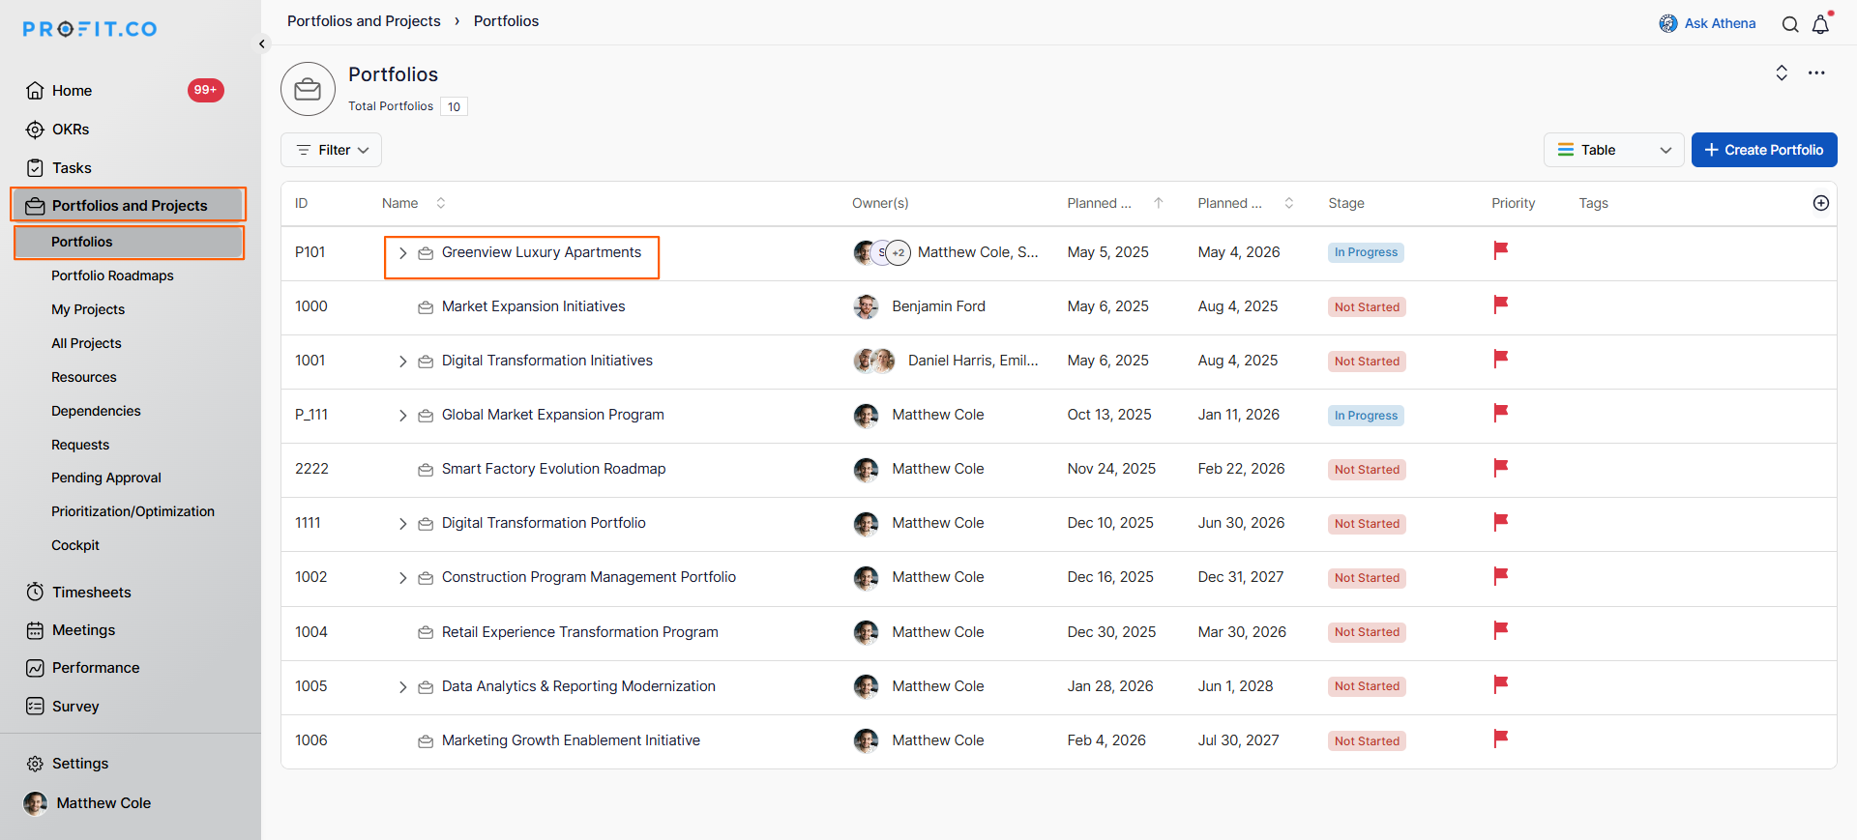Collapse the left sidebar arrow
Screen dimensions: 1857x840
tap(262, 43)
